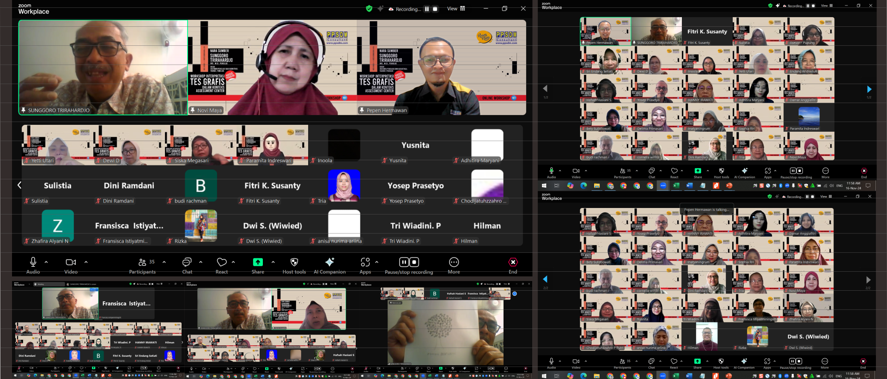This screenshot has width=887, height=379.
Task: Click the green encryption shield in the largest window
Action: tap(369, 8)
